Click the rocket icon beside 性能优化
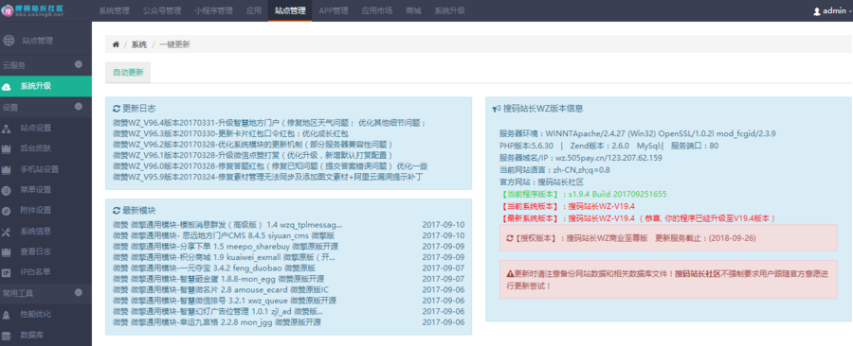The image size is (853, 346). coord(7,315)
